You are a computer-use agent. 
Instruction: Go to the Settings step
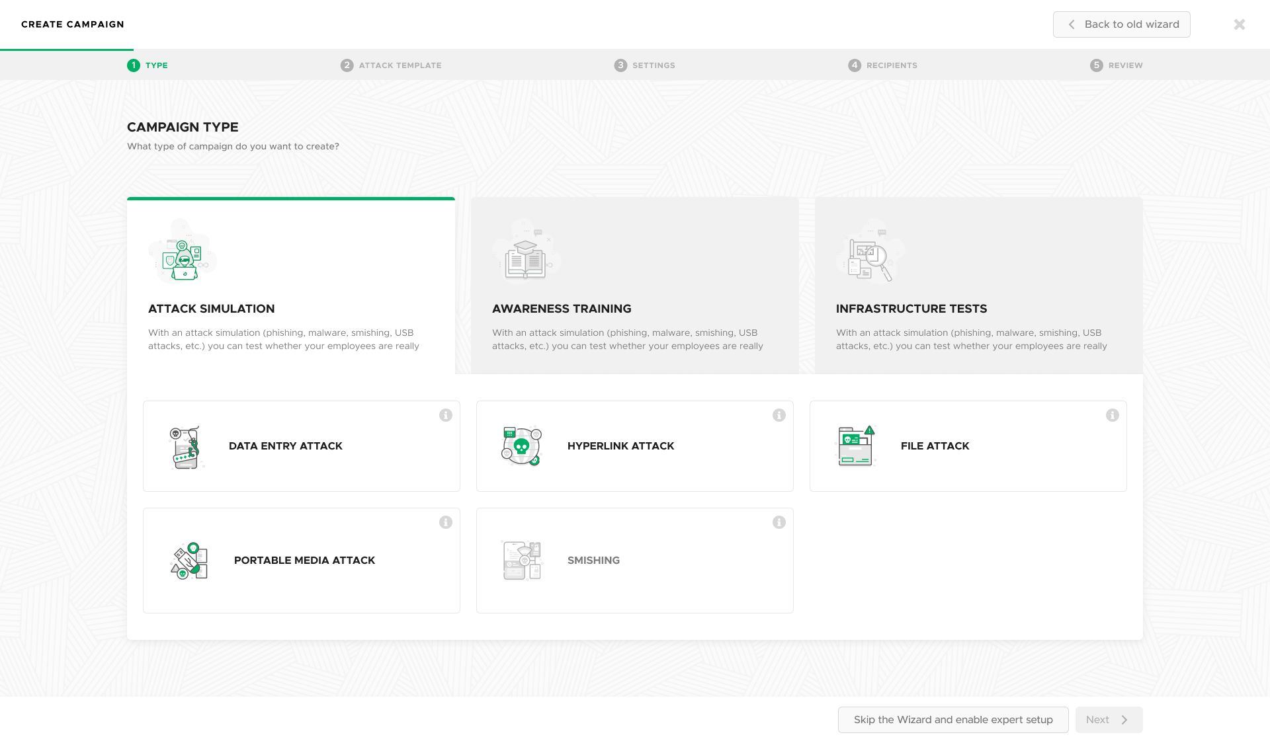click(644, 65)
